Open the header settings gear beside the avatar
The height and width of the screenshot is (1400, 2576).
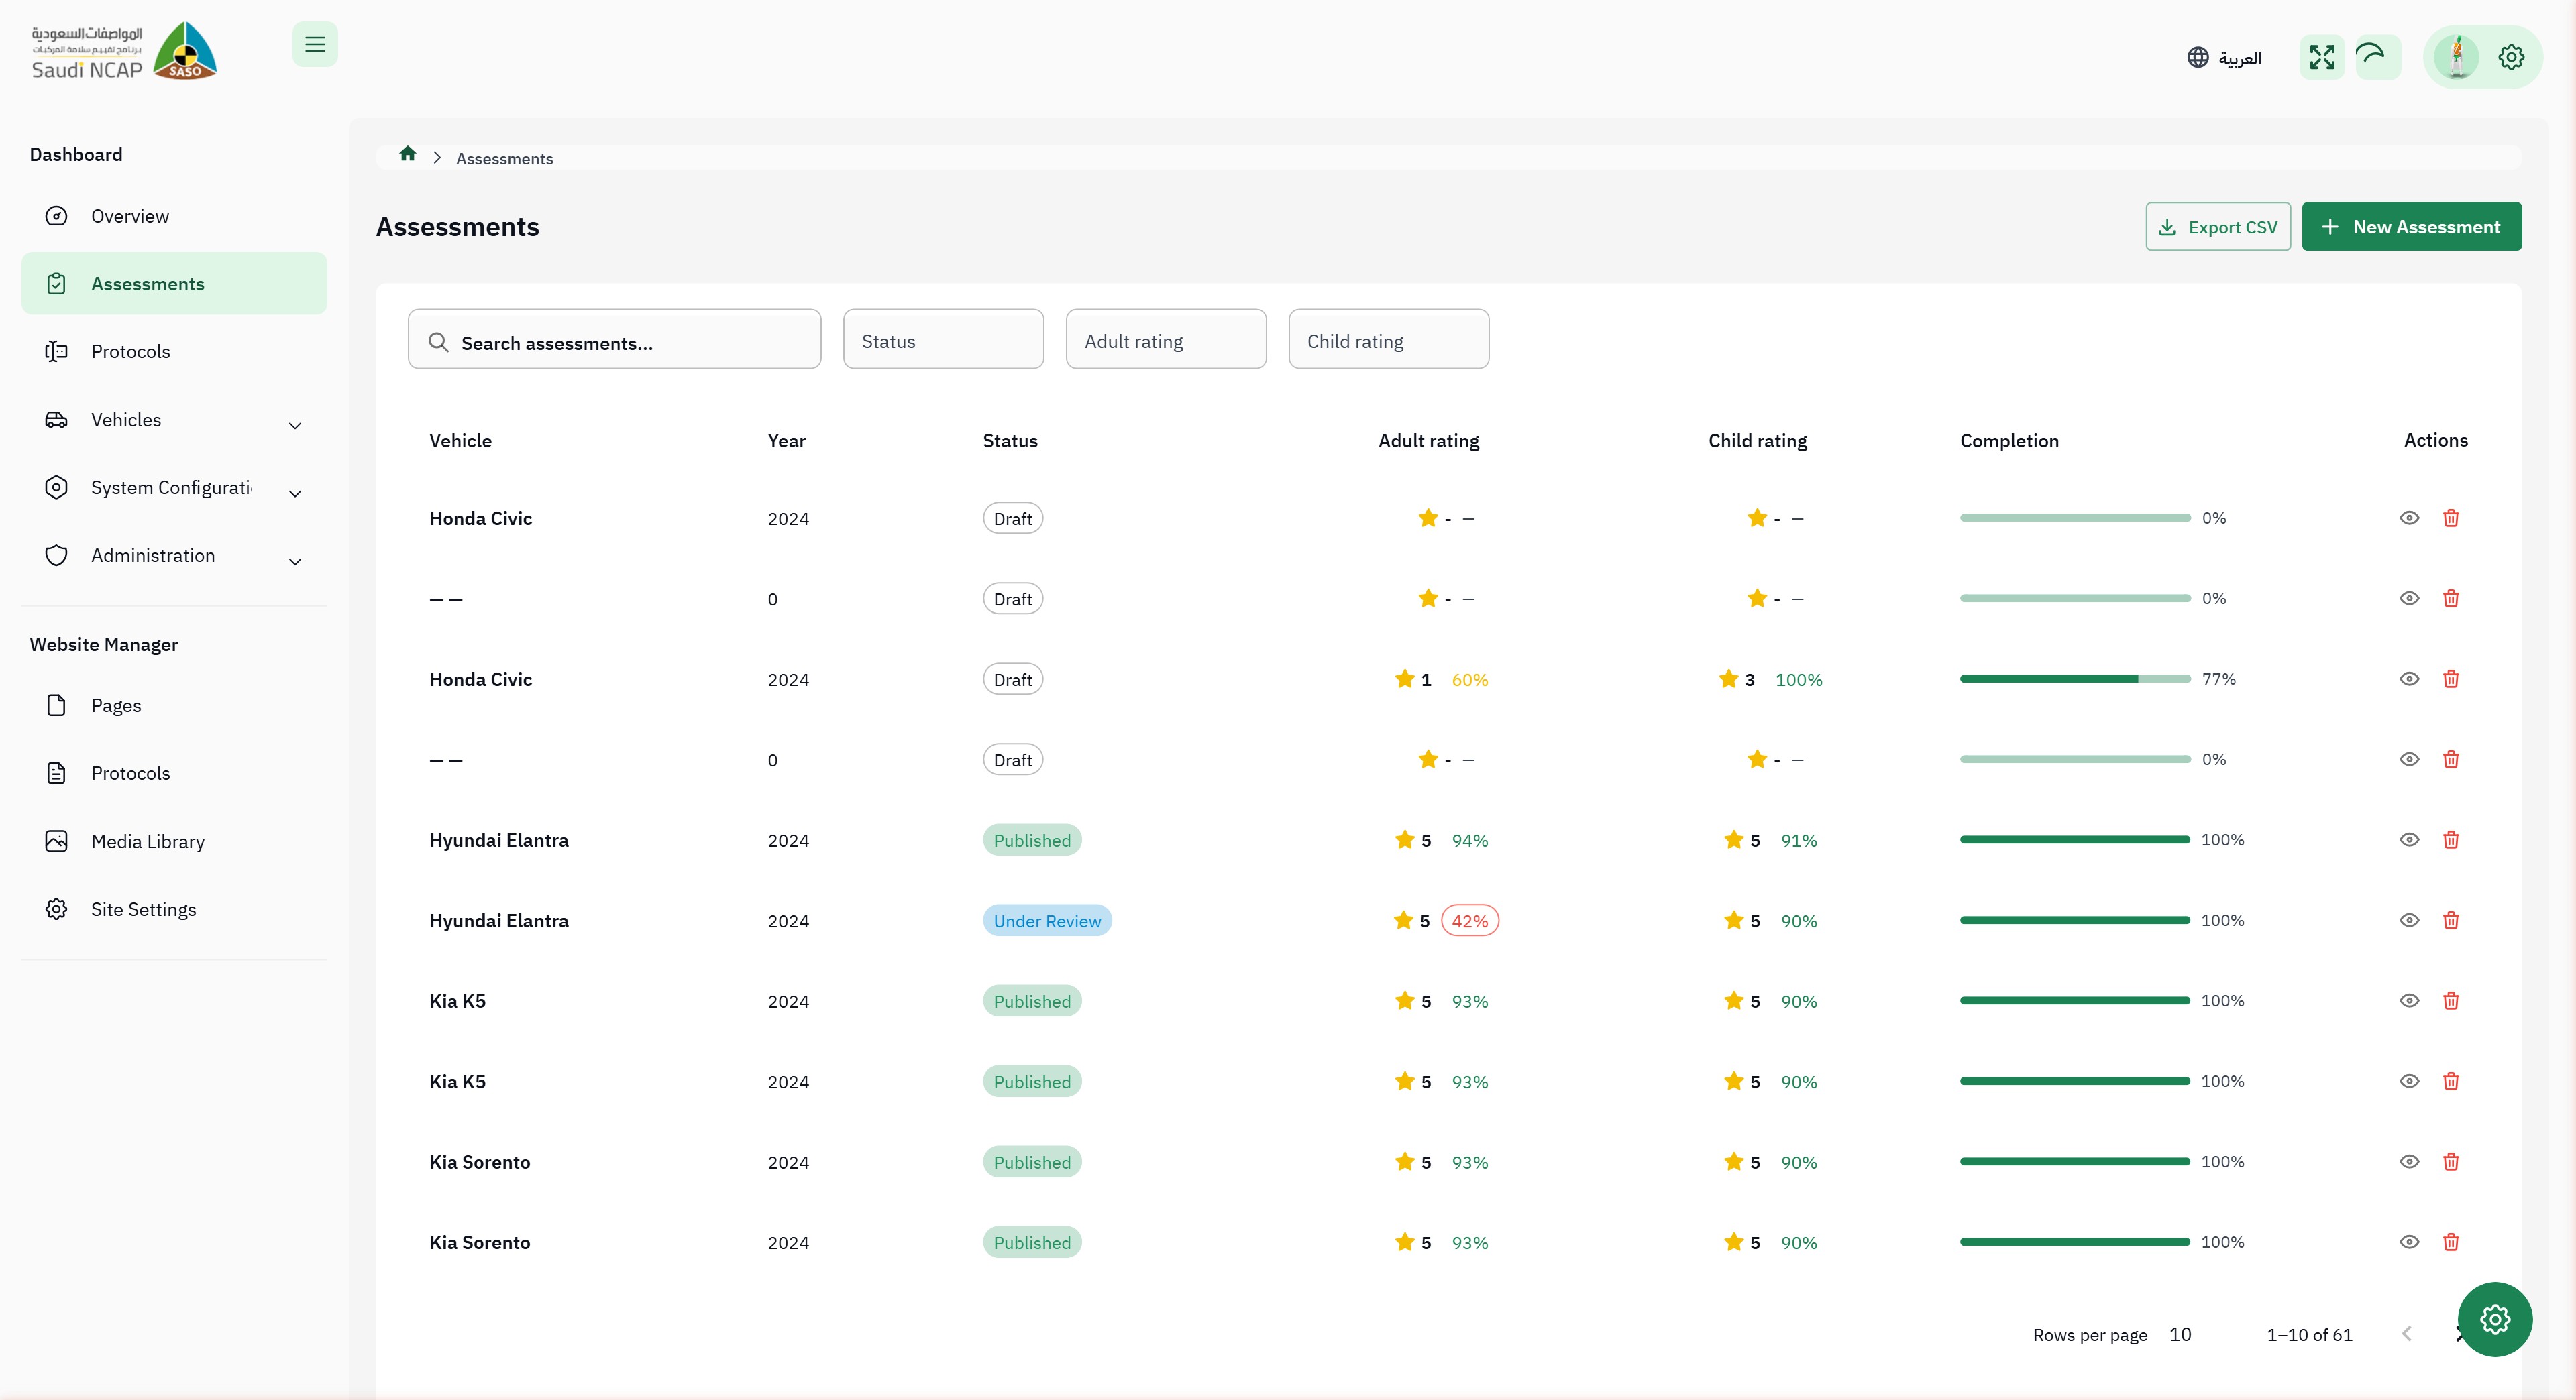point(2511,57)
